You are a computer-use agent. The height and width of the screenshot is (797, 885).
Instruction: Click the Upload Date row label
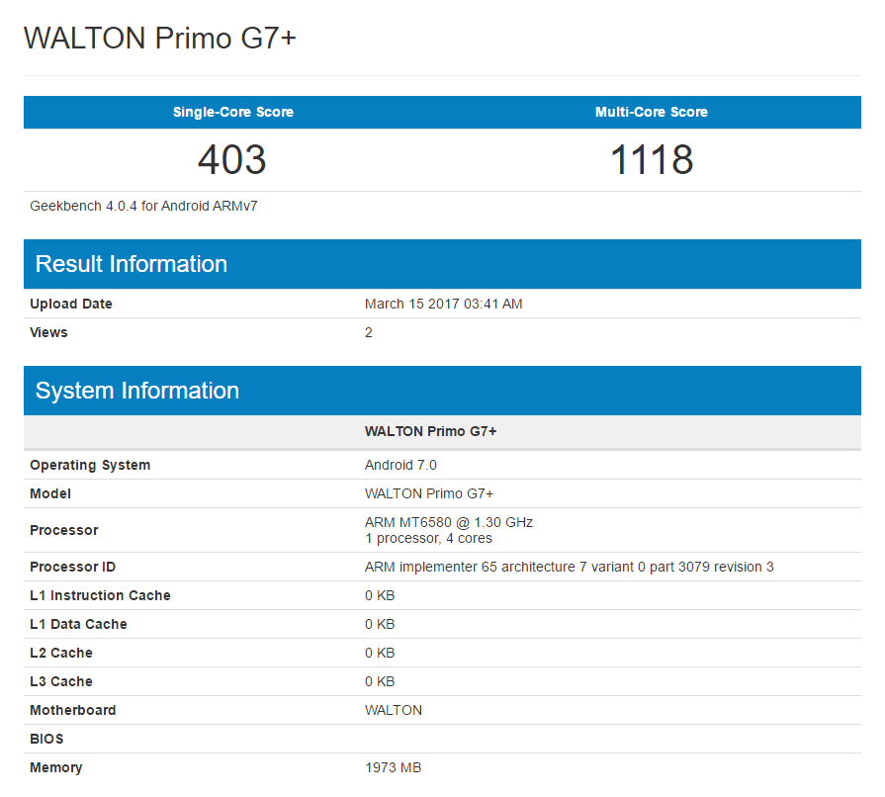[x=71, y=304]
